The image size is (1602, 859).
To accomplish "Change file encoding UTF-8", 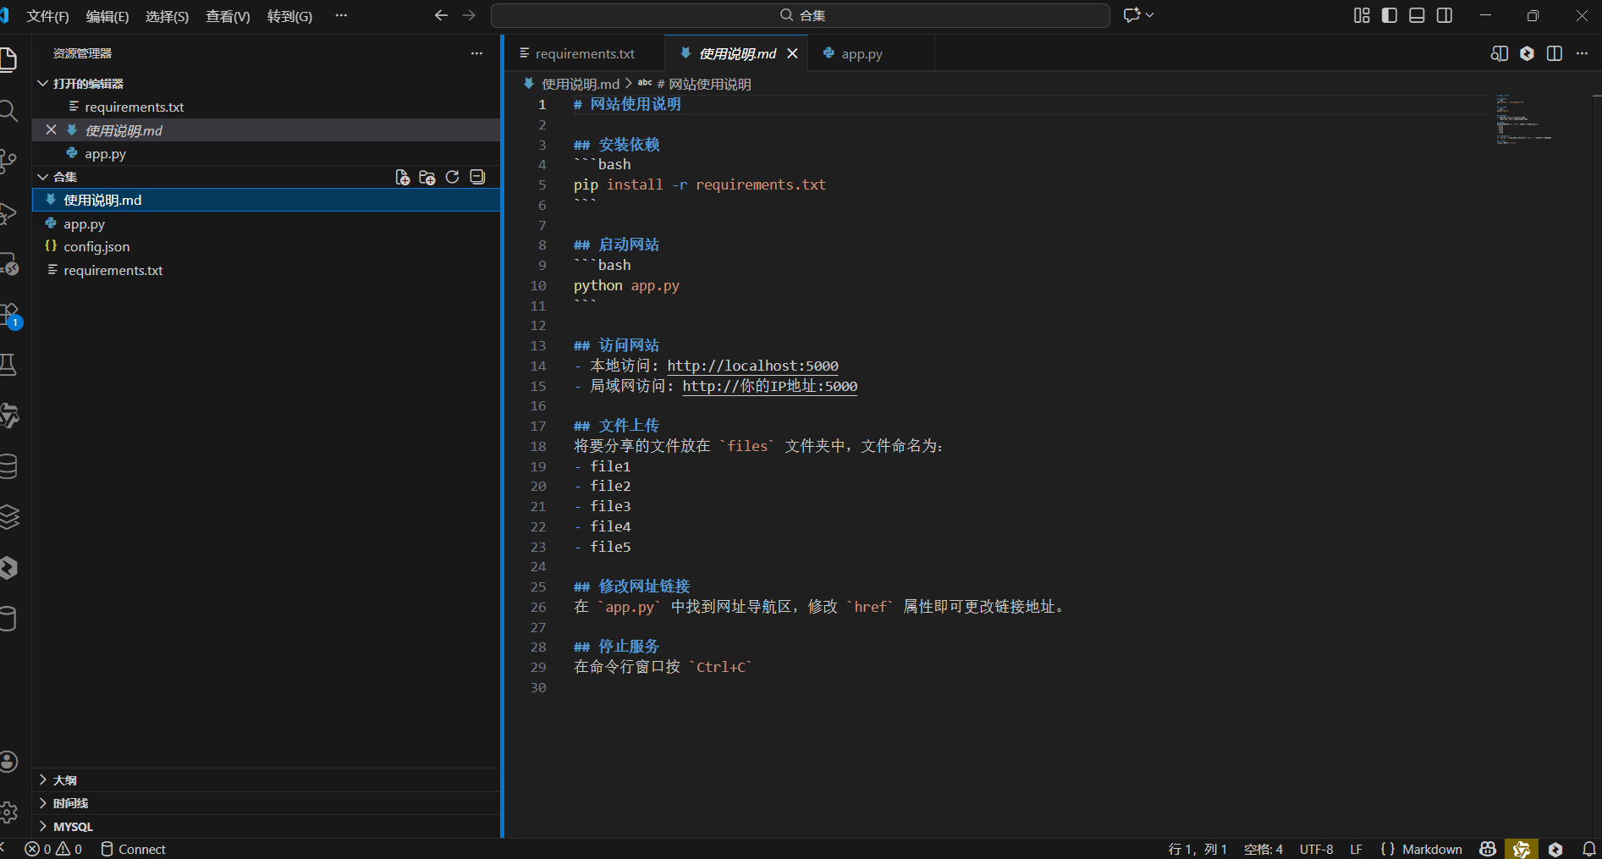I will pyautogui.click(x=1316, y=849).
